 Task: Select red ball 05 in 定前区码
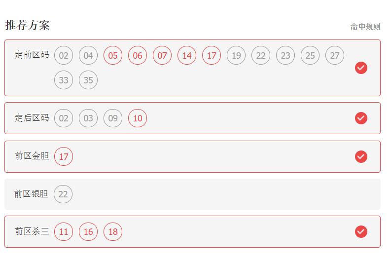point(113,55)
